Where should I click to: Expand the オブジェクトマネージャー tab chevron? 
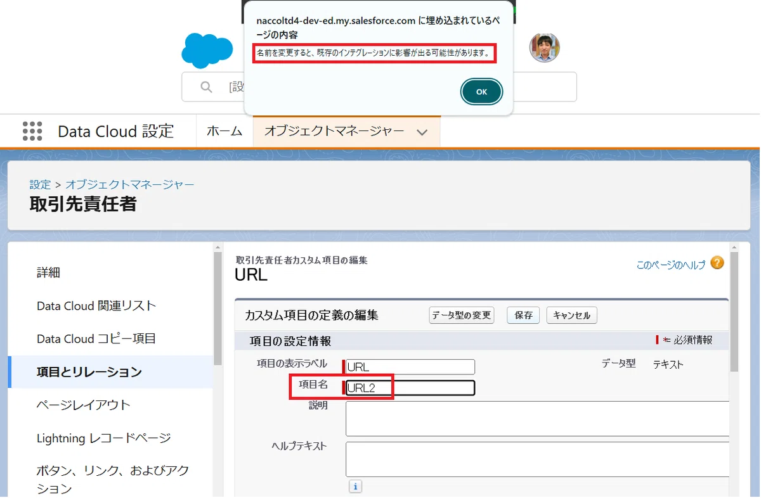(422, 132)
